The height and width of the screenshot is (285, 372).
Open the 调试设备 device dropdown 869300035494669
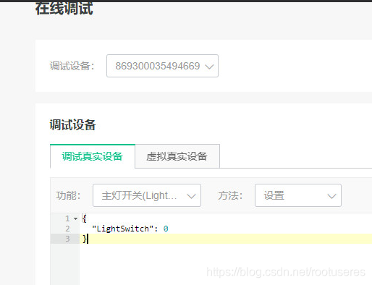click(162, 66)
